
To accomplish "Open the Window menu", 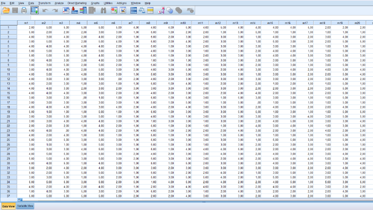I will coord(135,3).
